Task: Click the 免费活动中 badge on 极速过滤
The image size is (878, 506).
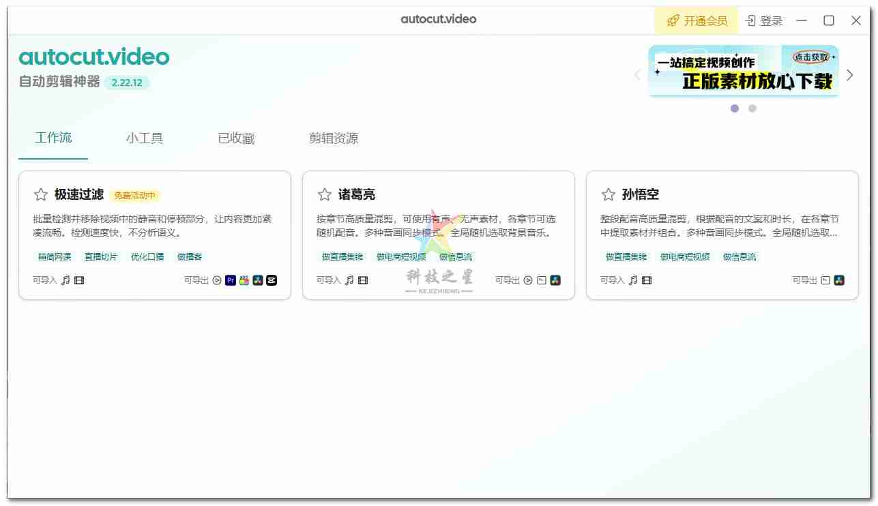Action: (x=136, y=194)
